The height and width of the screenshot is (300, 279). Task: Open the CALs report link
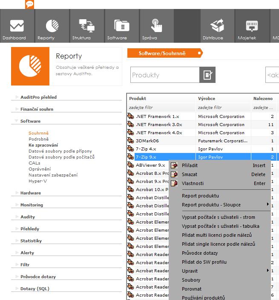tap(35, 163)
